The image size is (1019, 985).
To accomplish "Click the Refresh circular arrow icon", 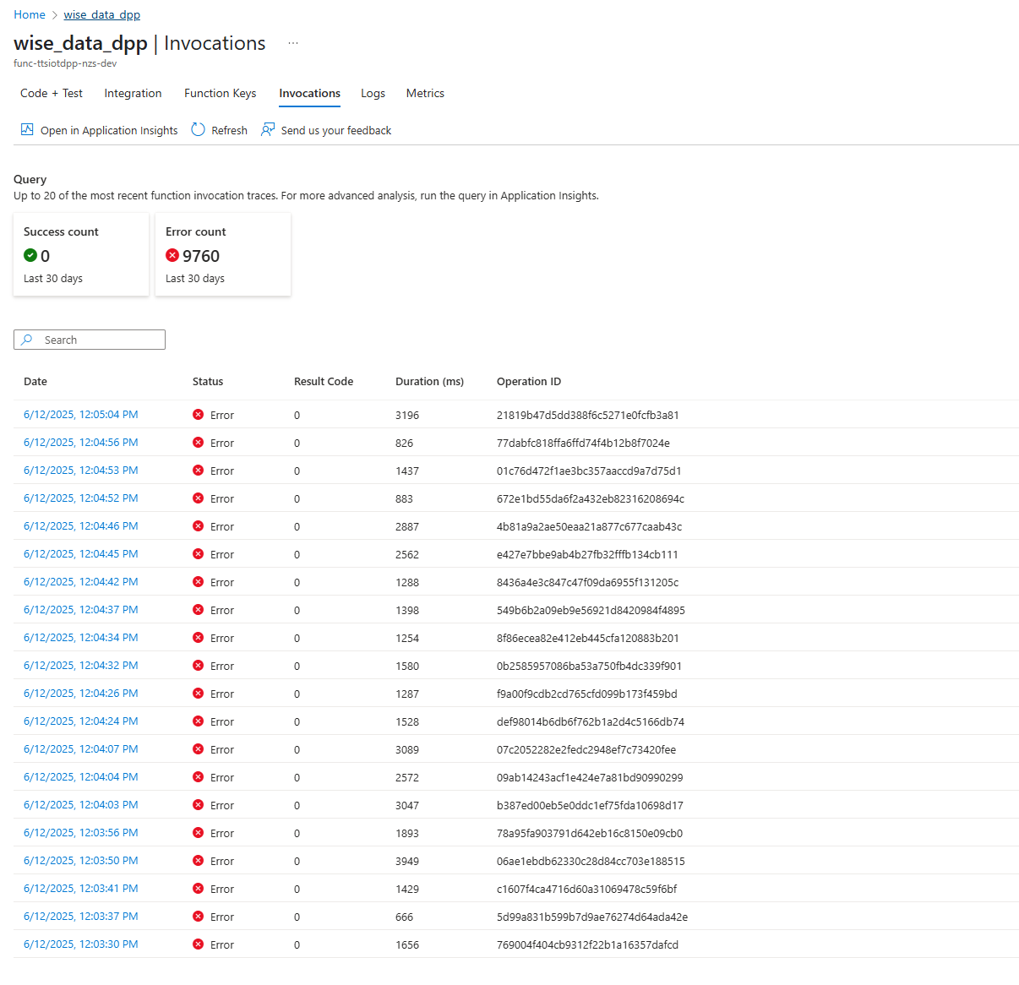I will 198,129.
